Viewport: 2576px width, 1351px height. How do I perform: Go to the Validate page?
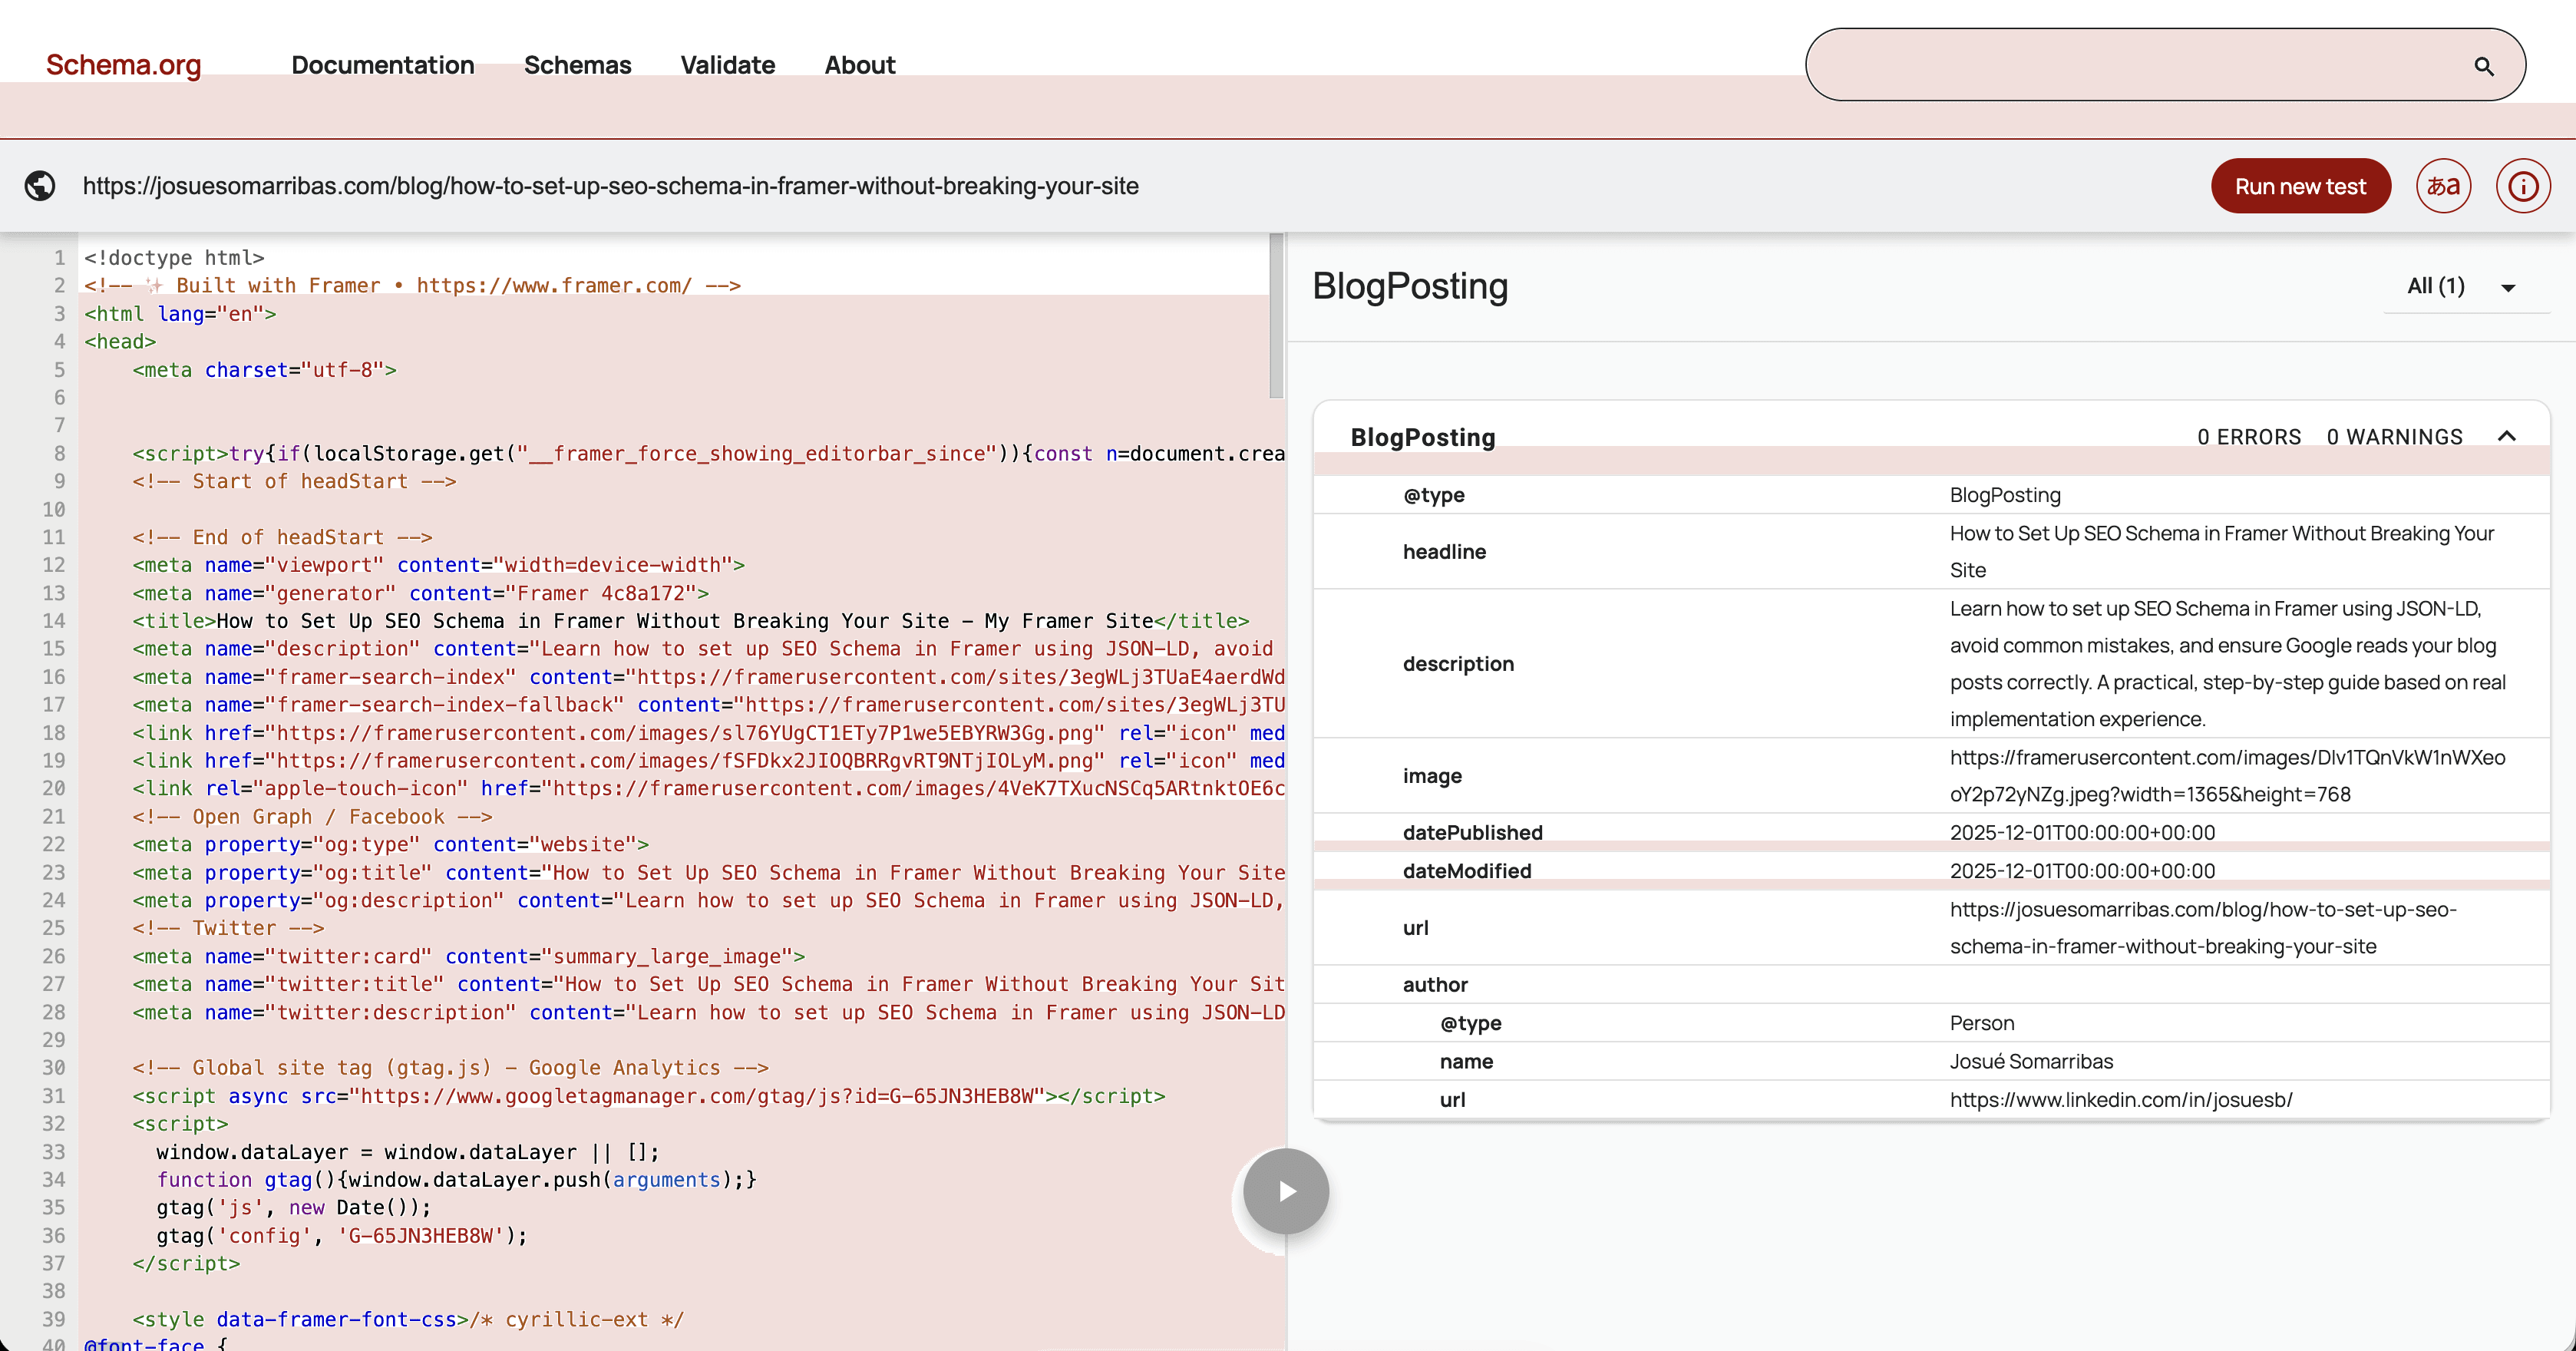pyautogui.click(x=727, y=65)
